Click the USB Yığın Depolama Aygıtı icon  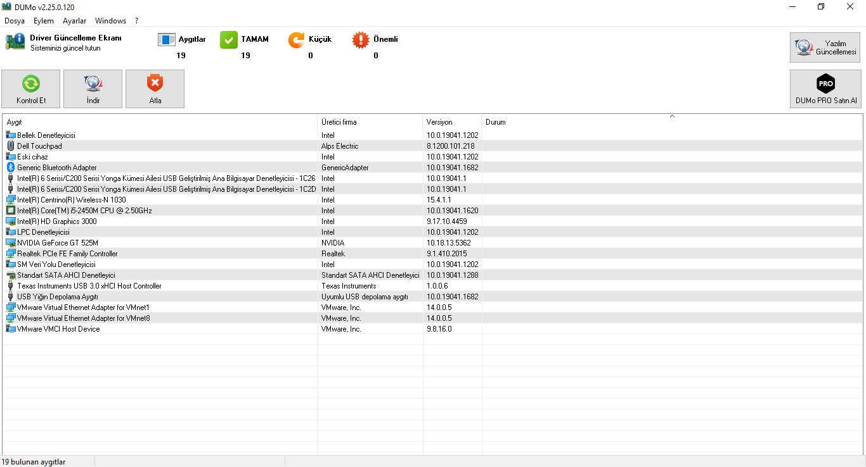(x=11, y=297)
